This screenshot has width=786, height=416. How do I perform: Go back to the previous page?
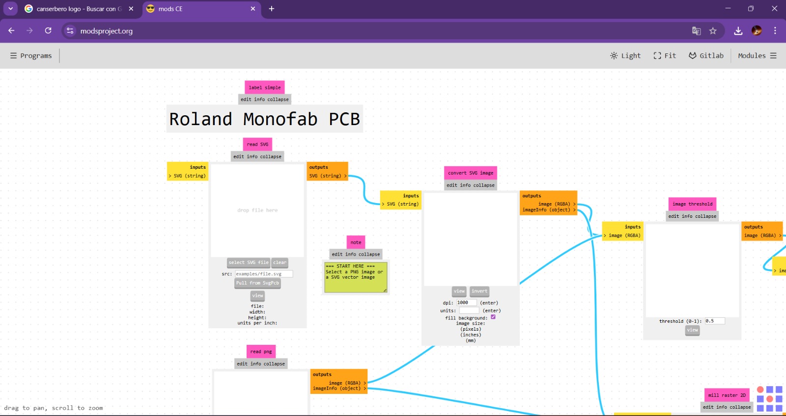tap(11, 30)
